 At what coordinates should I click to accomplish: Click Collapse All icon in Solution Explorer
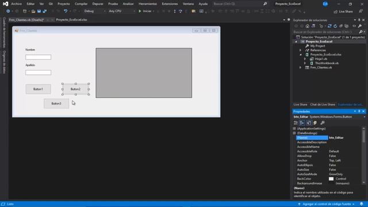(x=341, y=26)
